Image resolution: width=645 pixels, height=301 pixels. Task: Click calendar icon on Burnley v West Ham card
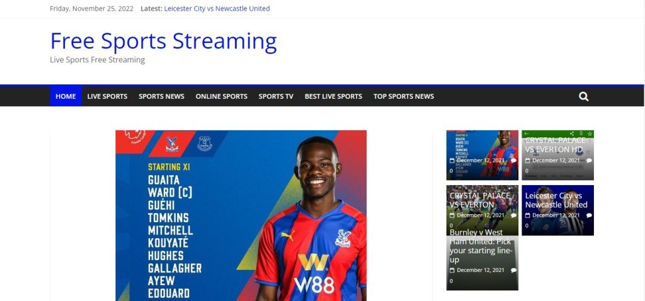[452, 270]
